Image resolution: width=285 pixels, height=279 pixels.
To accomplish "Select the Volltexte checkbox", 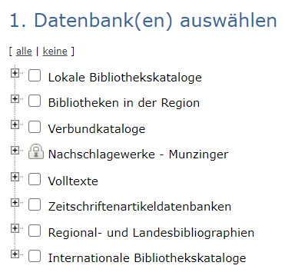I will [x=35, y=179].
